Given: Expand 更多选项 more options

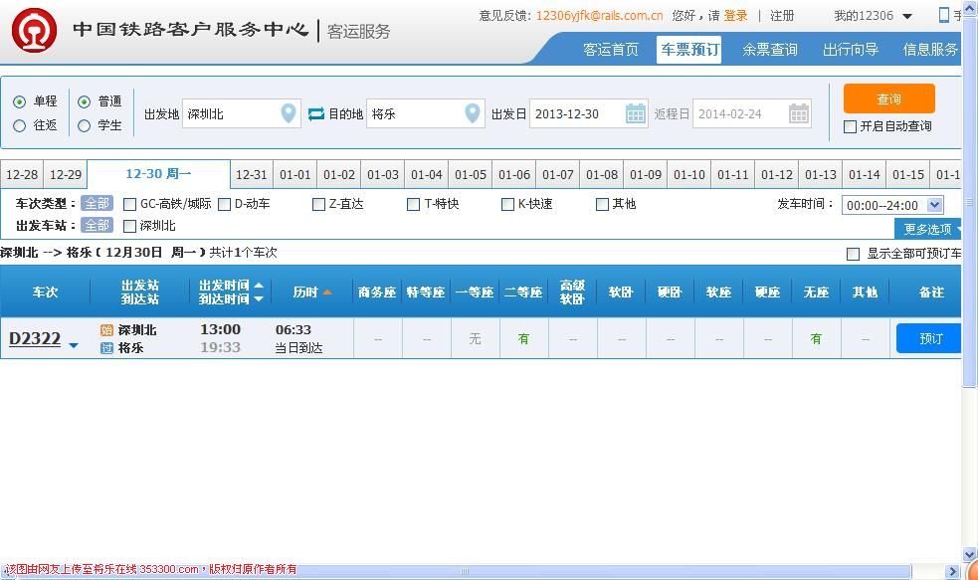Looking at the screenshot, I should click(928, 229).
